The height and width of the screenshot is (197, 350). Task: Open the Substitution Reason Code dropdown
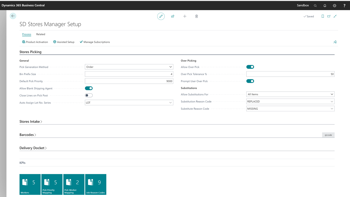pyautogui.click(x=290, y=102)
